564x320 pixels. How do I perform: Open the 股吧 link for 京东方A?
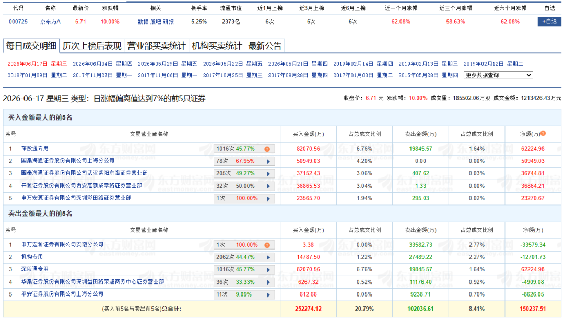pos(156,22)
